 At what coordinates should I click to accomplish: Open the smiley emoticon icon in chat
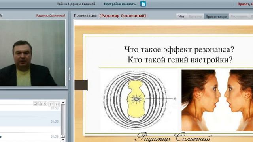pos(45,103)
